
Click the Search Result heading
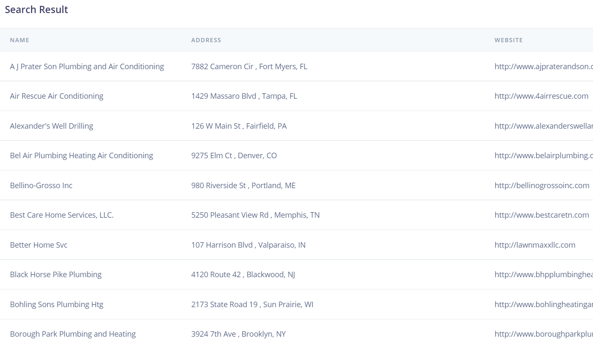36,10
